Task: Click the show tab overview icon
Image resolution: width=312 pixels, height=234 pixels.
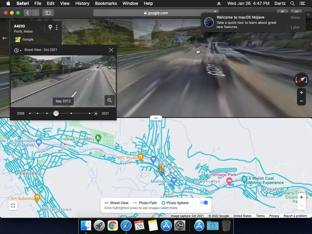Action: 296,12
